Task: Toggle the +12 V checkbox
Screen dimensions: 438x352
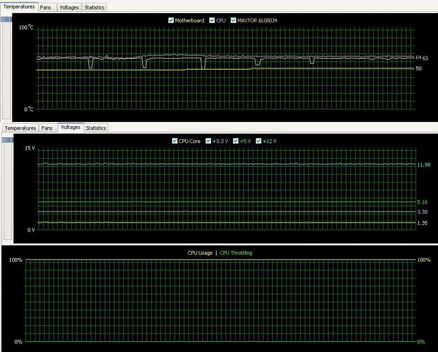Action: click(x=258, y=141)
